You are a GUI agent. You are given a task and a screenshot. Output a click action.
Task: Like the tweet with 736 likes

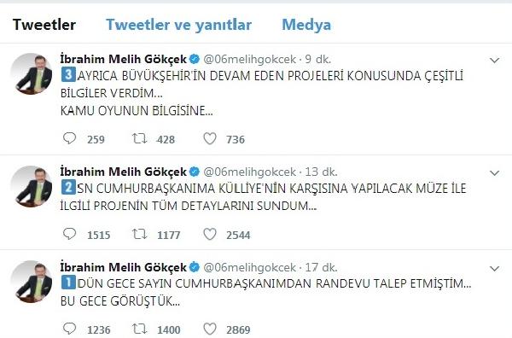[x=210, y=138]
